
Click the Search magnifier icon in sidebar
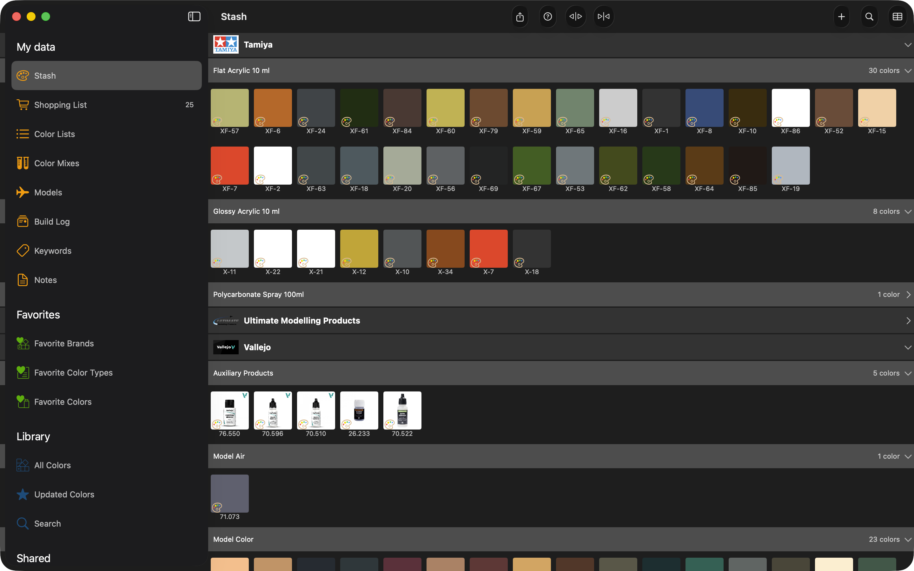(x=23, y=523)
